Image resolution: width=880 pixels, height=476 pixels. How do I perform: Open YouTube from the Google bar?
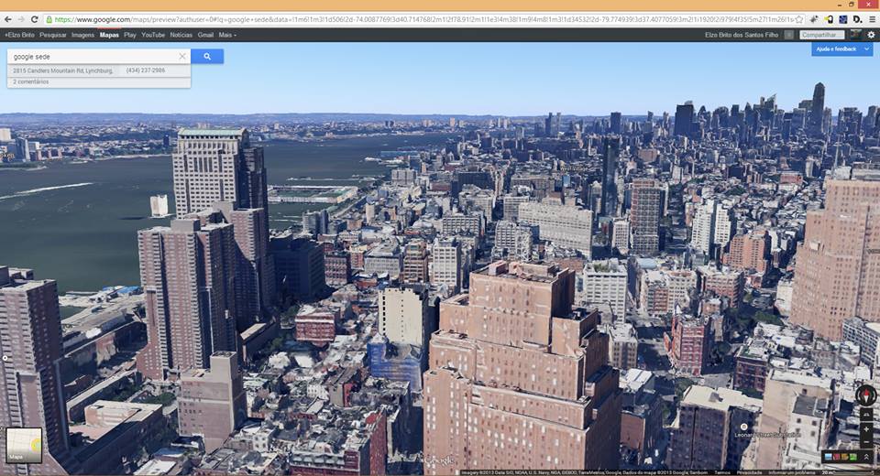pos(153,35)
